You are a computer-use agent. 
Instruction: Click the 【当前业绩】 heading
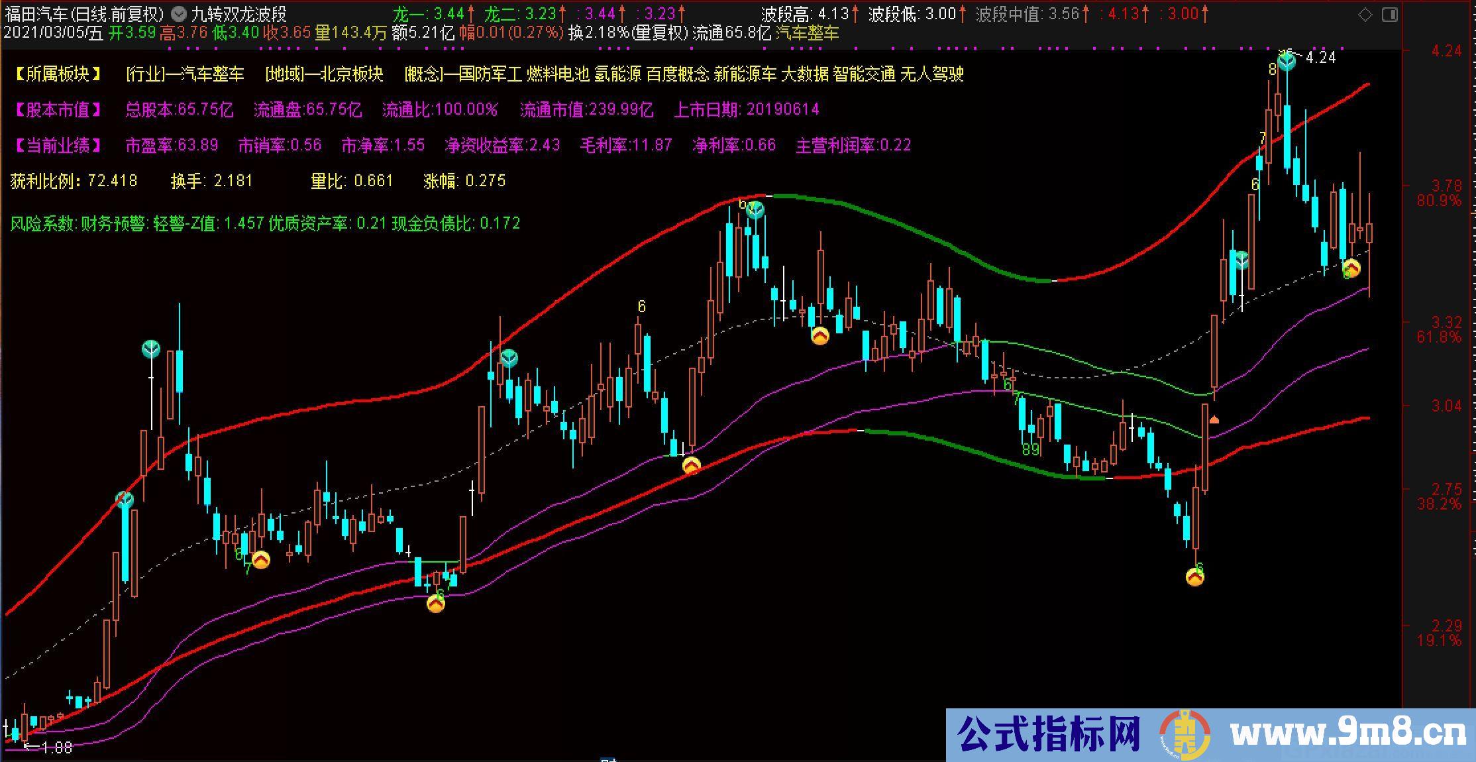(58, 145)
